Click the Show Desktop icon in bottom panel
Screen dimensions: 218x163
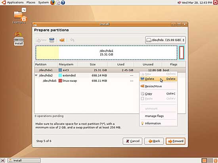click(3, 161)
